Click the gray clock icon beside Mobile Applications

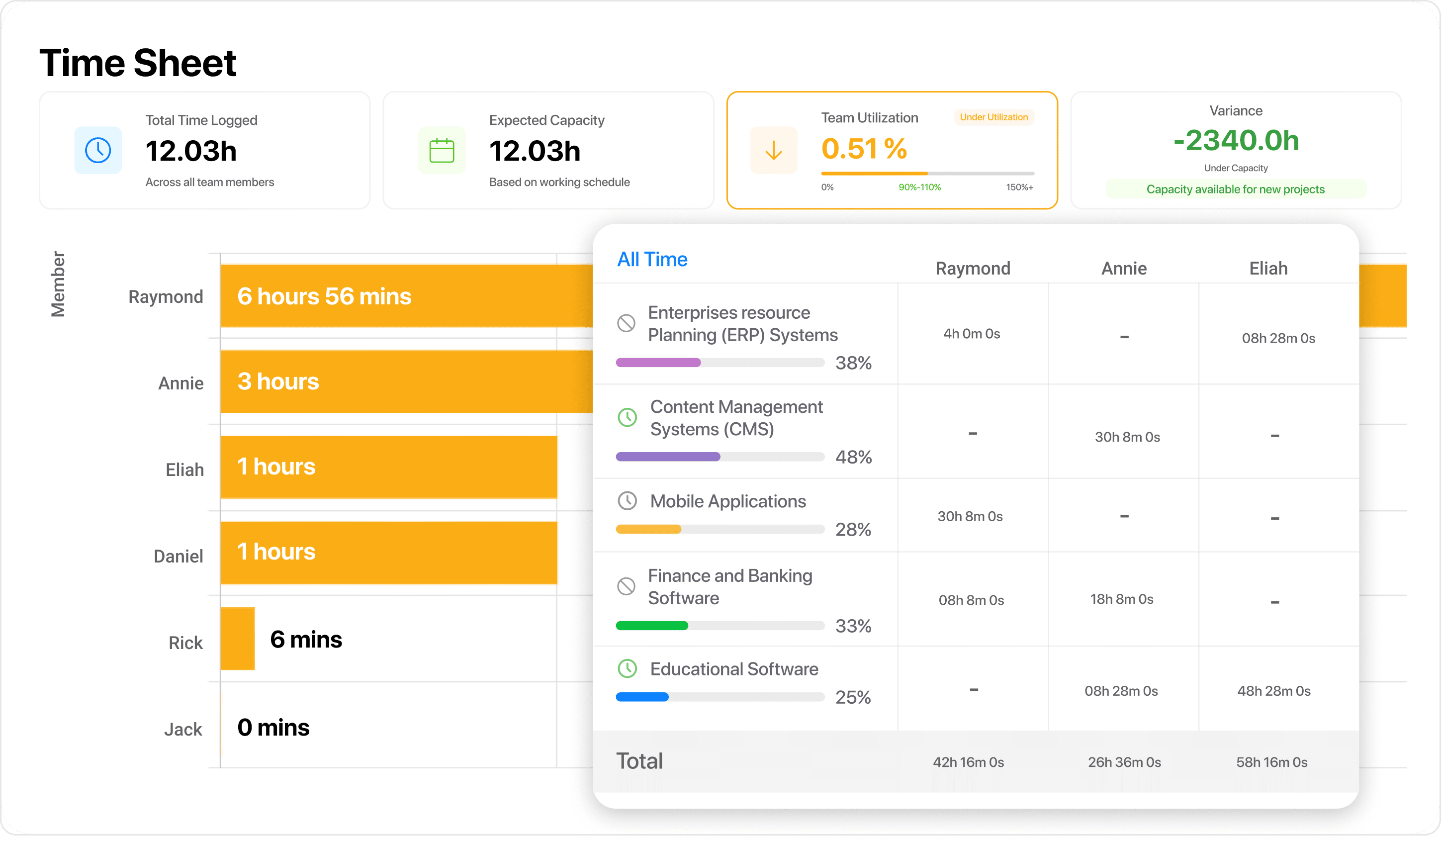628,501
